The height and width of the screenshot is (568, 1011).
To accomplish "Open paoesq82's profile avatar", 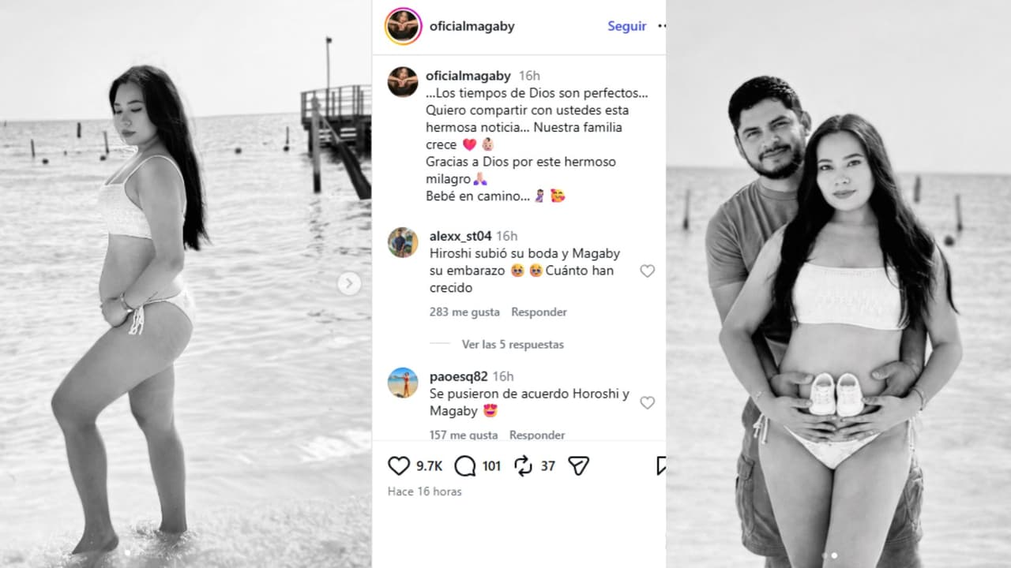I will [x=403, y=383].
